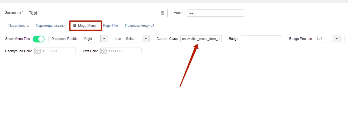Click the icon inside the Заголовок field
This screenshot has width=348, height=117.
pyautogui.click(x=162, y=13)
